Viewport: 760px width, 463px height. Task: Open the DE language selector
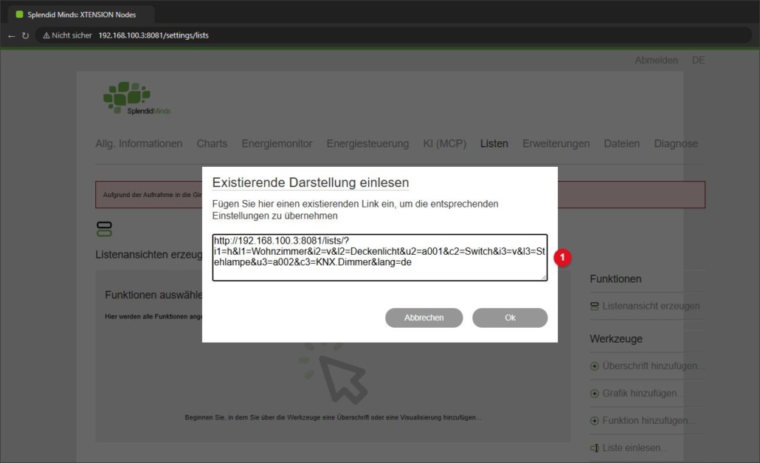698,60
